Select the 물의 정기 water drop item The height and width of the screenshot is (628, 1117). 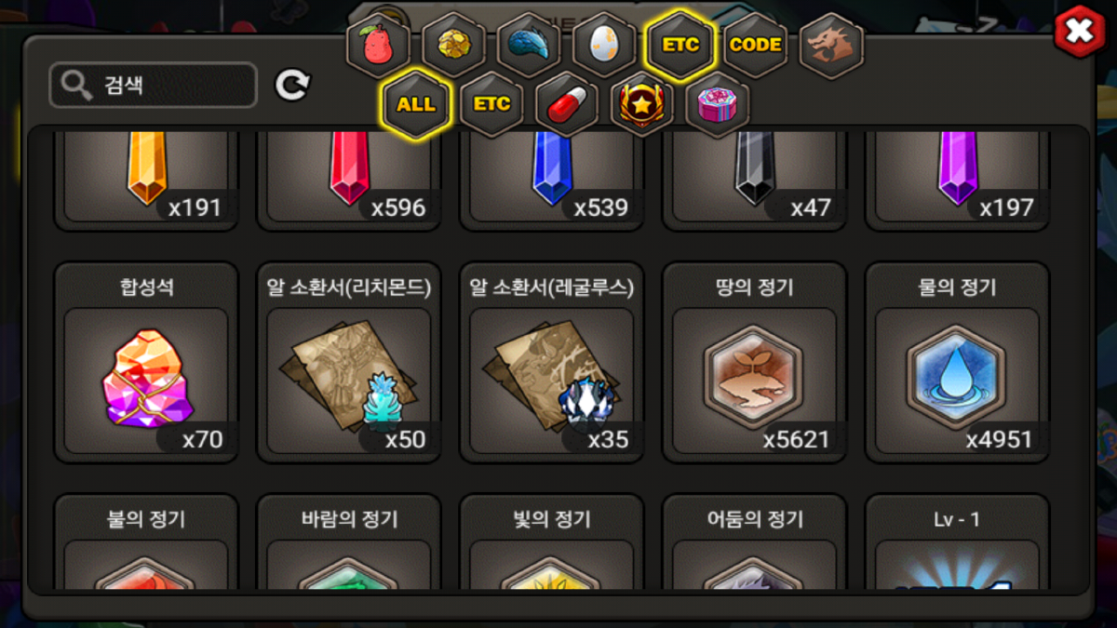(957, 363)
